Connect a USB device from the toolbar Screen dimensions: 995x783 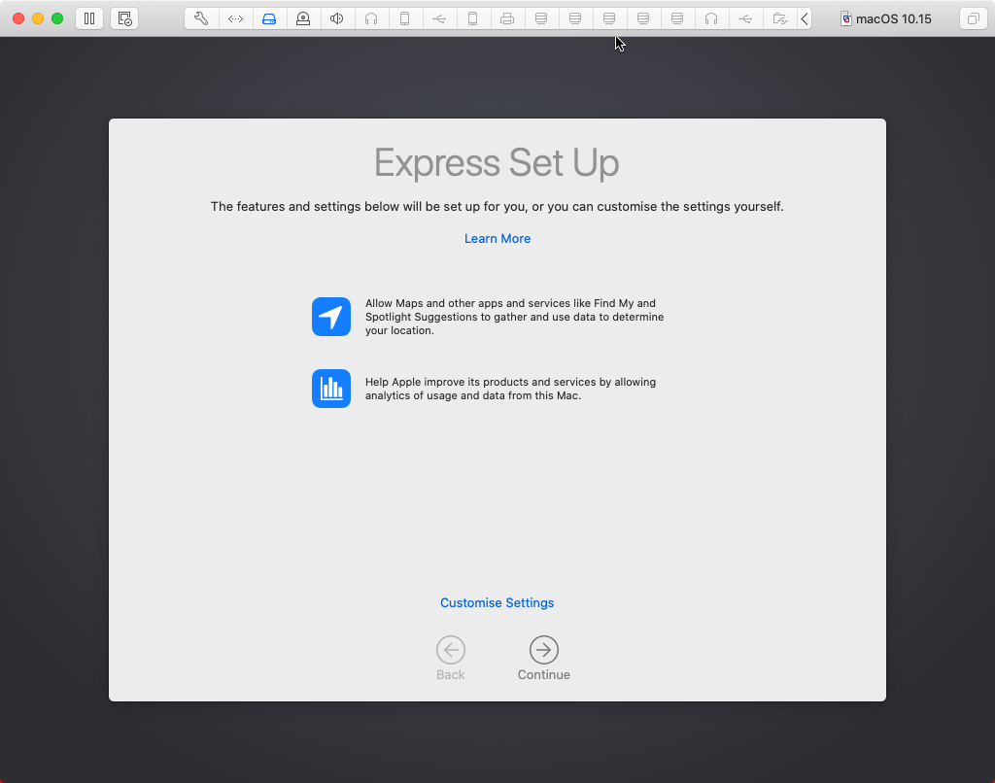(439, 18)
